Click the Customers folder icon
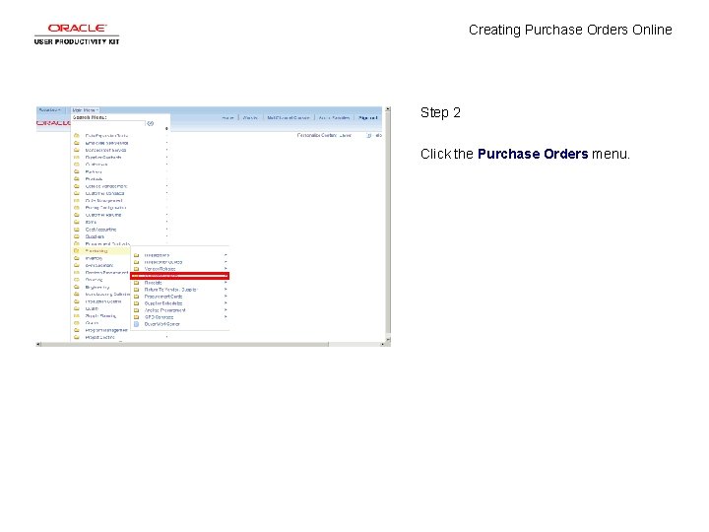This screenshot has width=709, height=532. click(77, 165)
